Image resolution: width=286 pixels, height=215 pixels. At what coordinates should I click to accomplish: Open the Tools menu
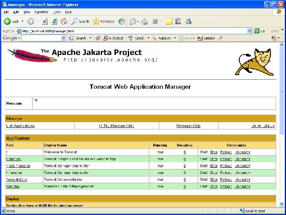pyautogui.click(x=57, y=12)
